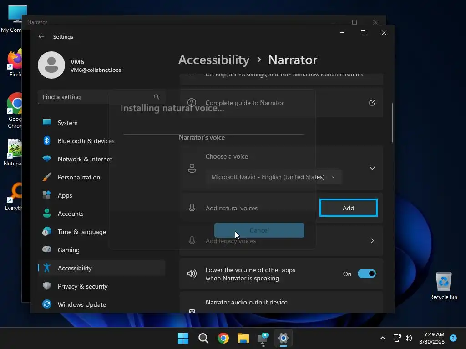Click the volume icon in system tray
466x349 pixels.
click(408, 338)
